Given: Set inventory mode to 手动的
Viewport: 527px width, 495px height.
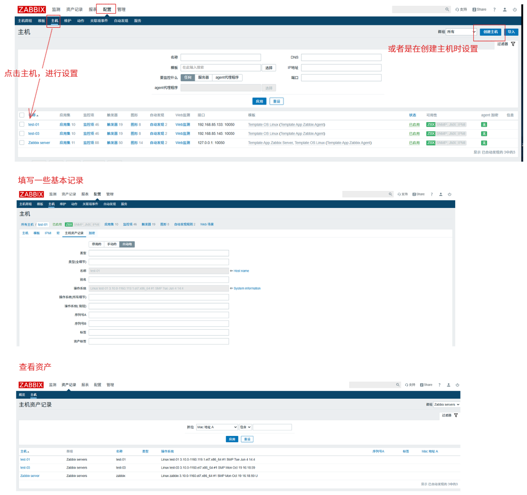Looking at the screenshot, I should (x=112, y=244).
